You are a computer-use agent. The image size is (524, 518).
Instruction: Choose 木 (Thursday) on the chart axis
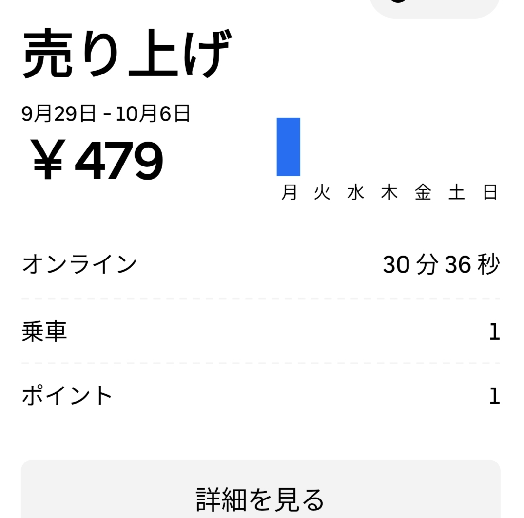[389, 193]
